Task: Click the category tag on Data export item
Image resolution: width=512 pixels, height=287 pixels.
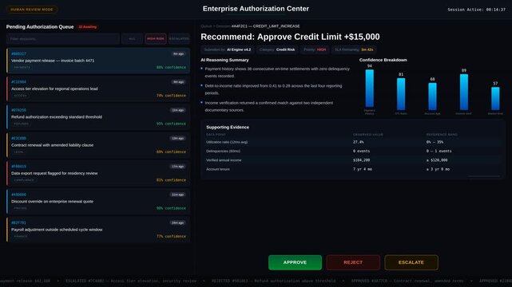Action: pyautogui.click(x=24, y=180)
